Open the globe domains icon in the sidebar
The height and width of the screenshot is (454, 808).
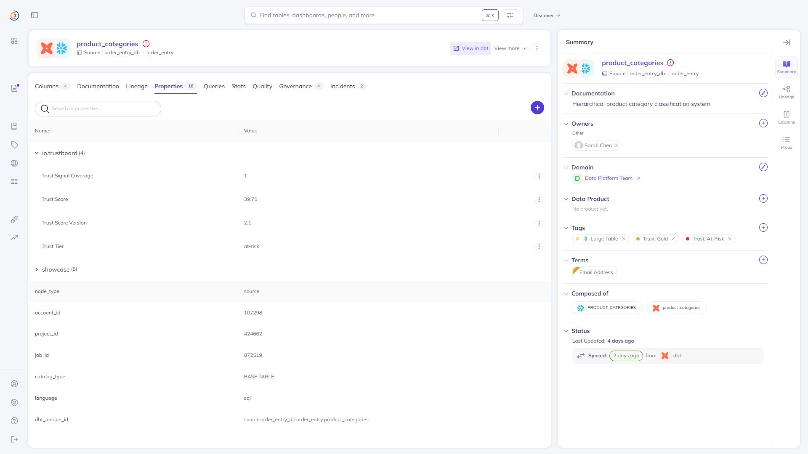pyautogui.click(x=14, y=163)
